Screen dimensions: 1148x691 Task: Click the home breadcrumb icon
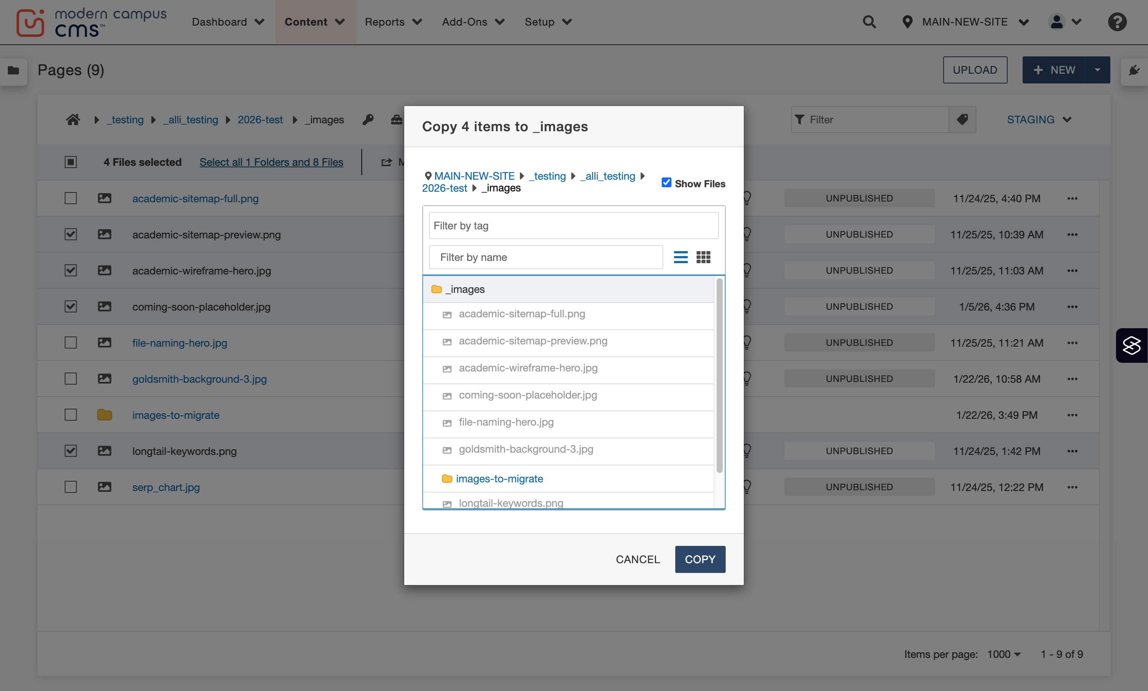[x=73, y=120]
